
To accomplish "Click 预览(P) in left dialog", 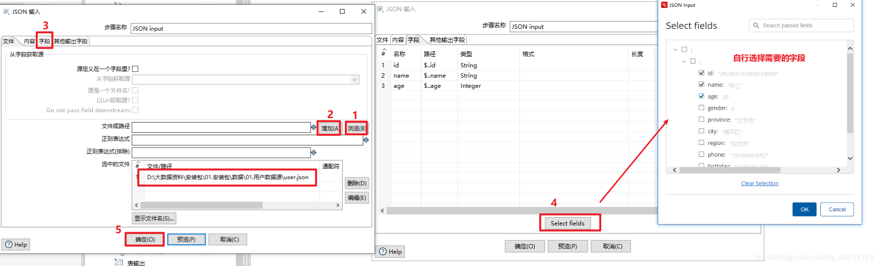I will 186,240.
